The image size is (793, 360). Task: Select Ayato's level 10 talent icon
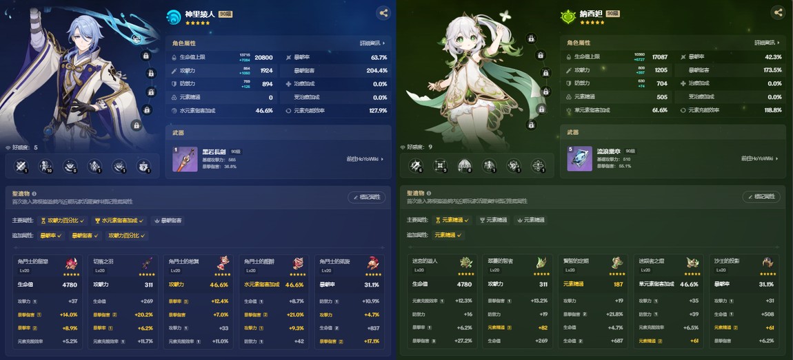[46, 166]
